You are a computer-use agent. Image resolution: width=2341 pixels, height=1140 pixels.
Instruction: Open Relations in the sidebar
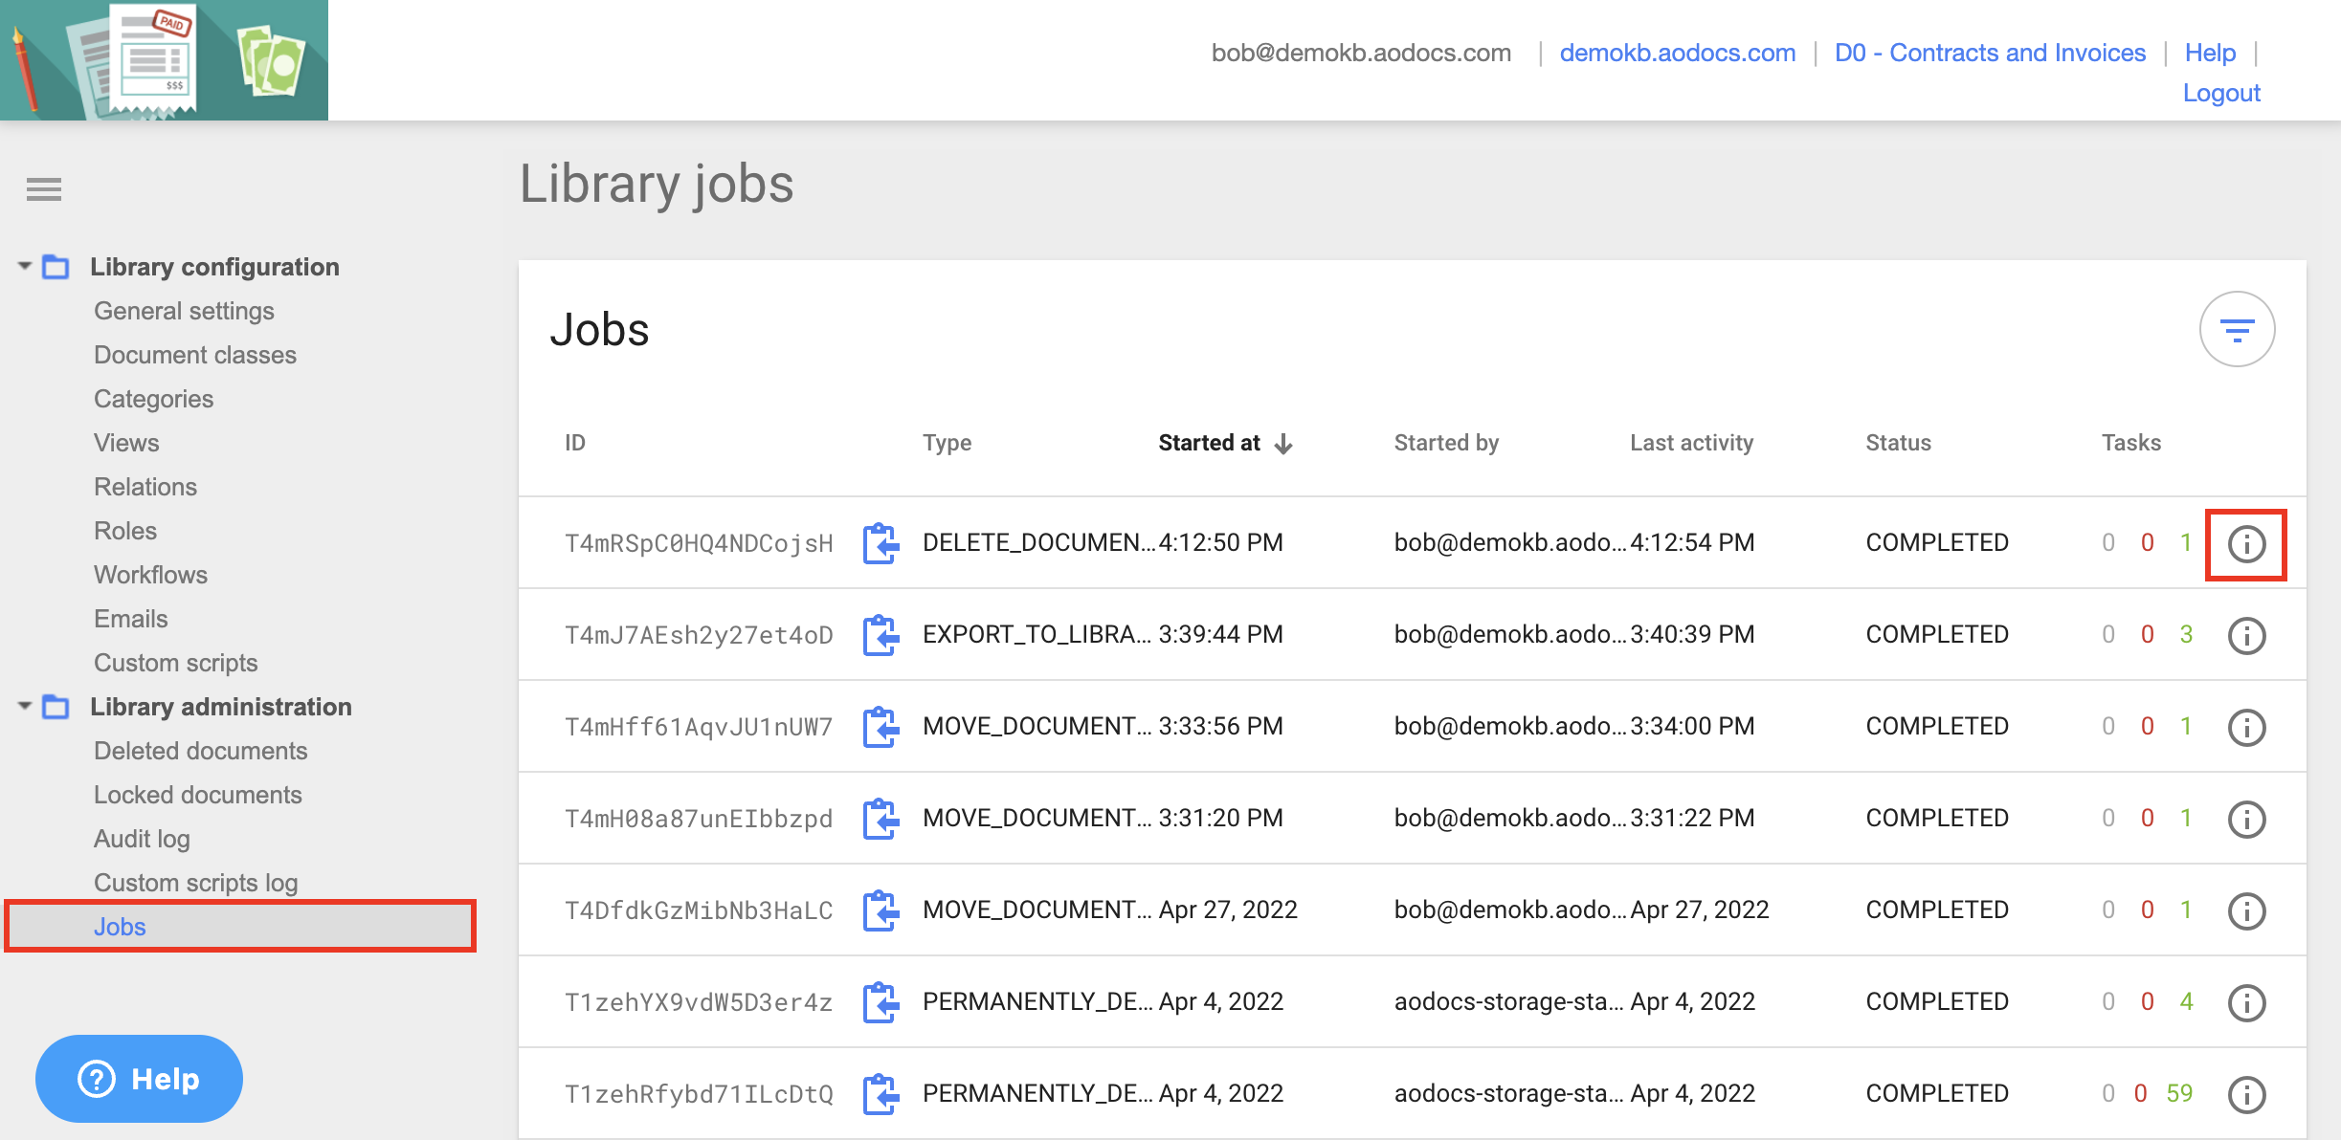[145, 487]
